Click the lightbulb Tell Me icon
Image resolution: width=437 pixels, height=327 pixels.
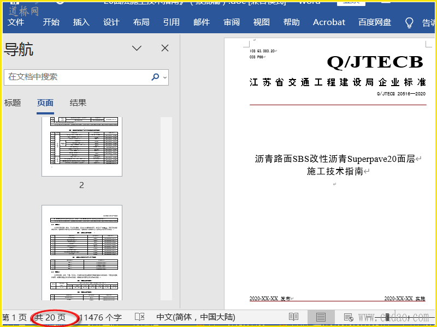click(x=409, y=23)
